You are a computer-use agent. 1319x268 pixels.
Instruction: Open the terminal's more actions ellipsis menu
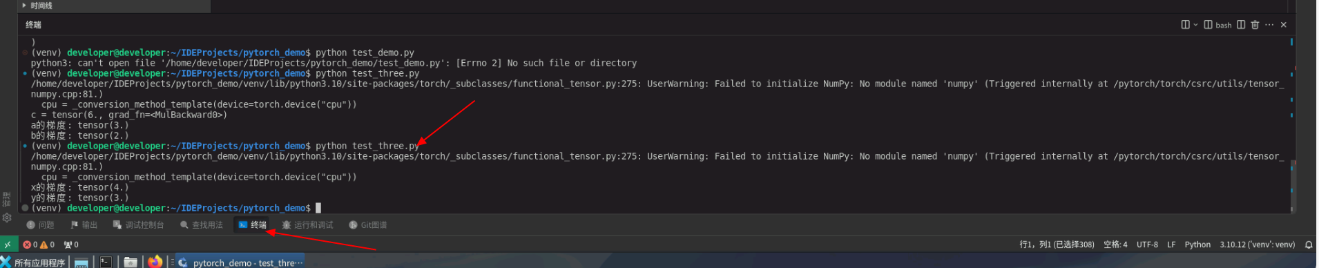(1269, 25)
